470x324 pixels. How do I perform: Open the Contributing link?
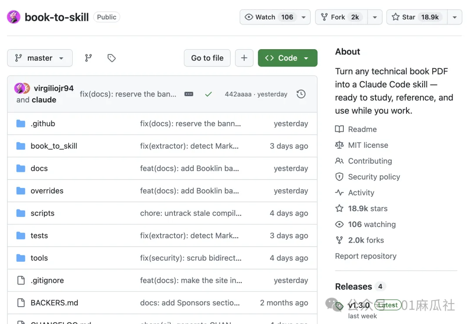tap(363, 161)
